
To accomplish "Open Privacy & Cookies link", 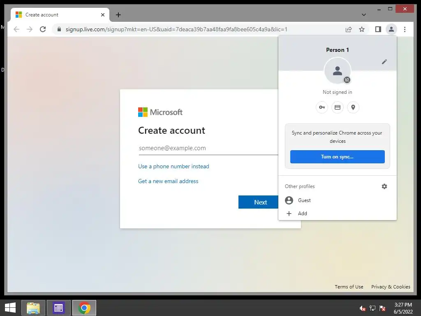I will tap(391, 287).
